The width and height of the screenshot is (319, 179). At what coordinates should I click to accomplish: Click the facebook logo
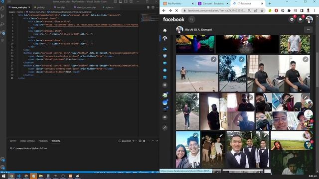pos(173,19)
